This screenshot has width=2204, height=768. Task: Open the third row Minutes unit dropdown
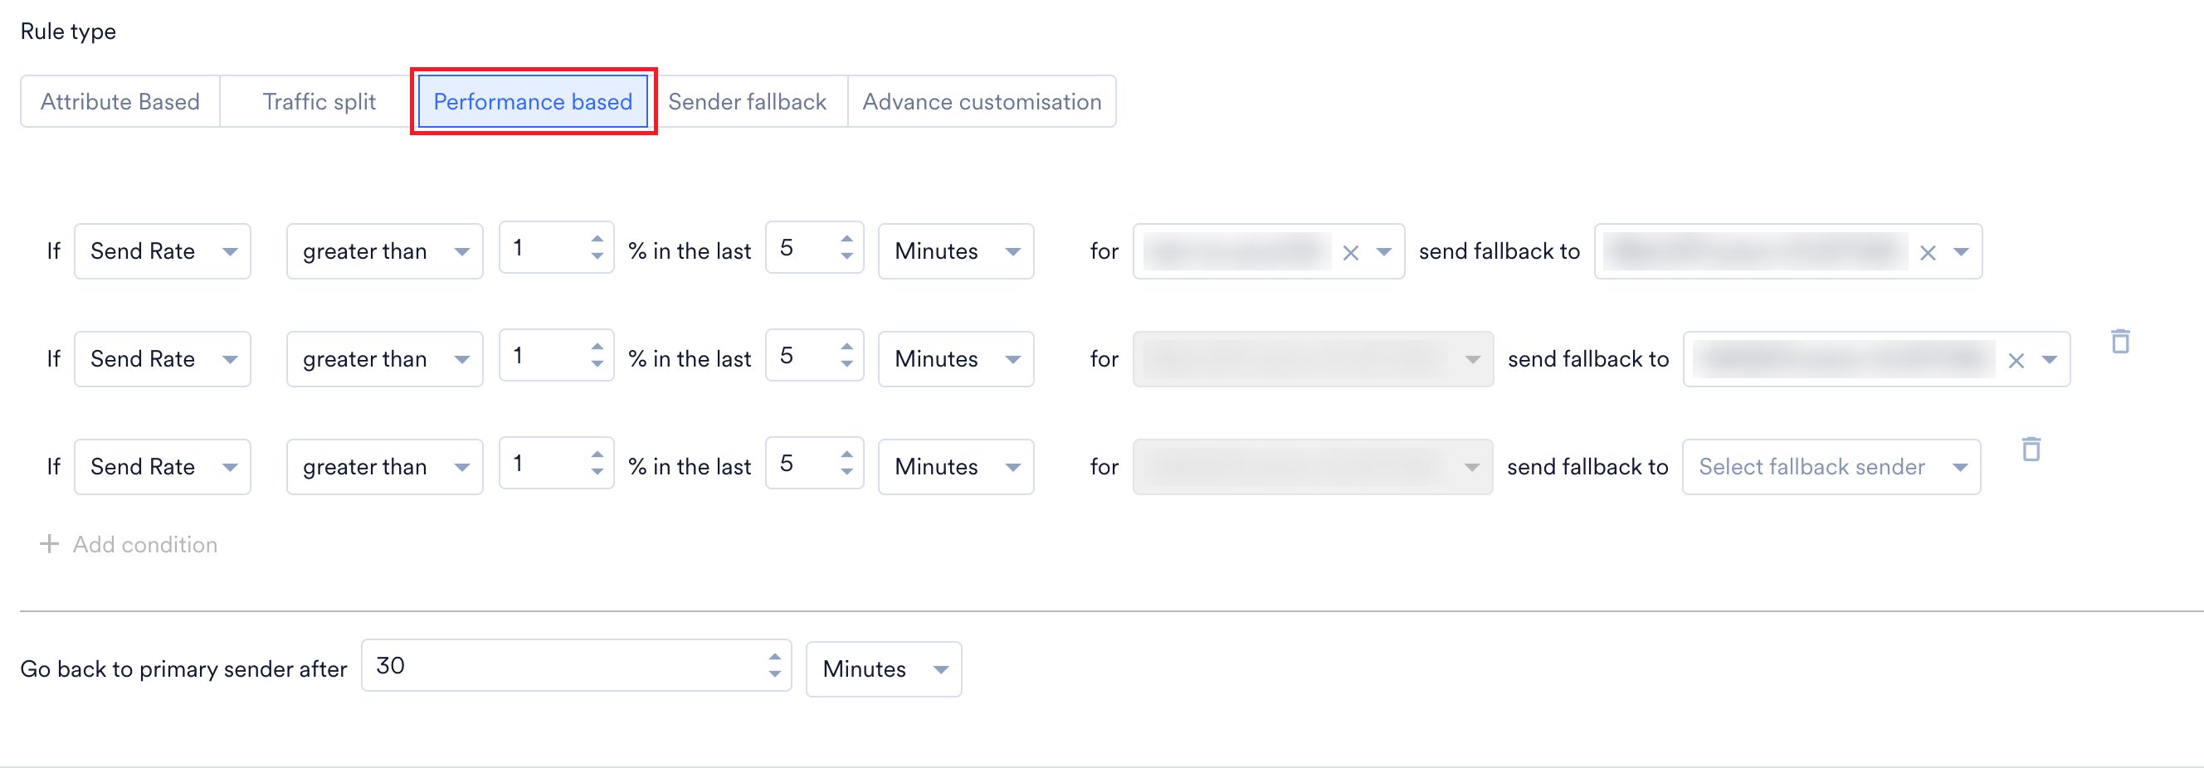tap(957, 467)
